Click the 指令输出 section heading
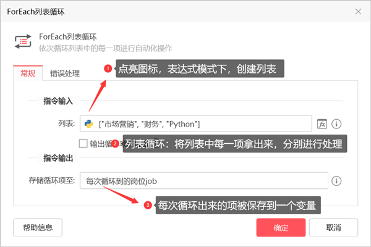The width and height of the screenshot is (371, 247). pyautogui.click(x=58, y=158)
